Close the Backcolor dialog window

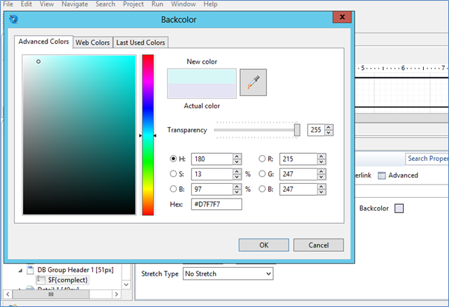click(x=342, y=17)
